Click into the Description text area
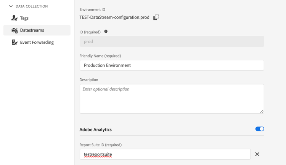This screenshot has width=286, height=165. coord(172,99)
